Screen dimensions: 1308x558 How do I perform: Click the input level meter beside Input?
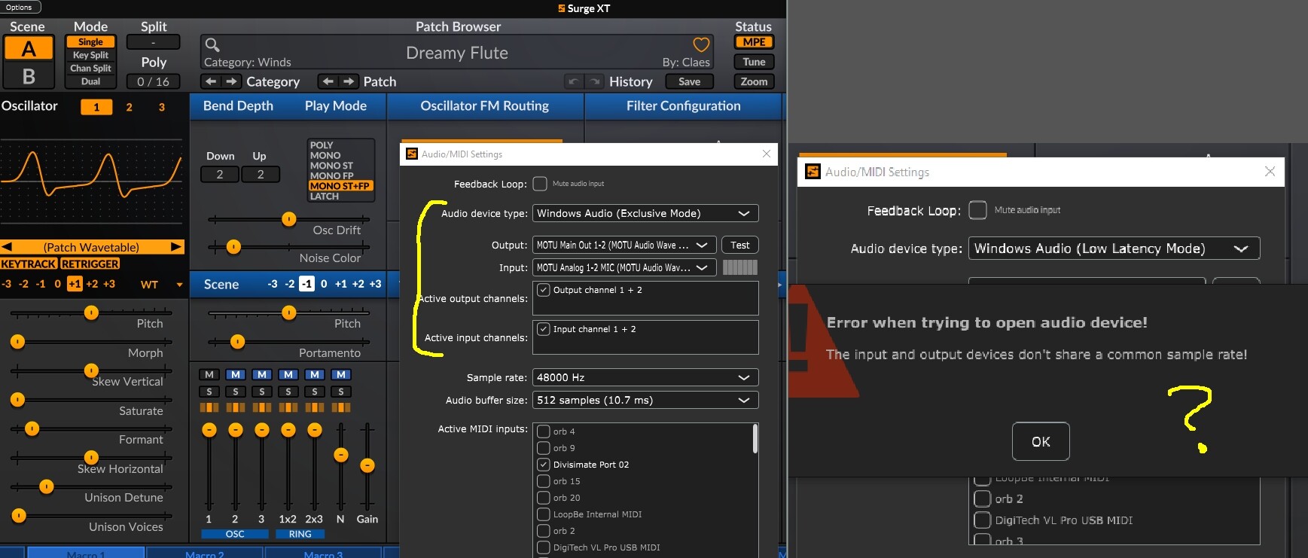tap(739, 267)
